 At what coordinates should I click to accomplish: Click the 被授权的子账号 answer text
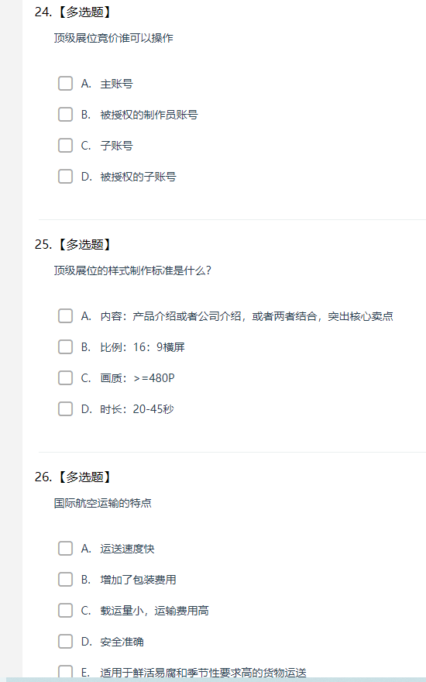point(138,177)
